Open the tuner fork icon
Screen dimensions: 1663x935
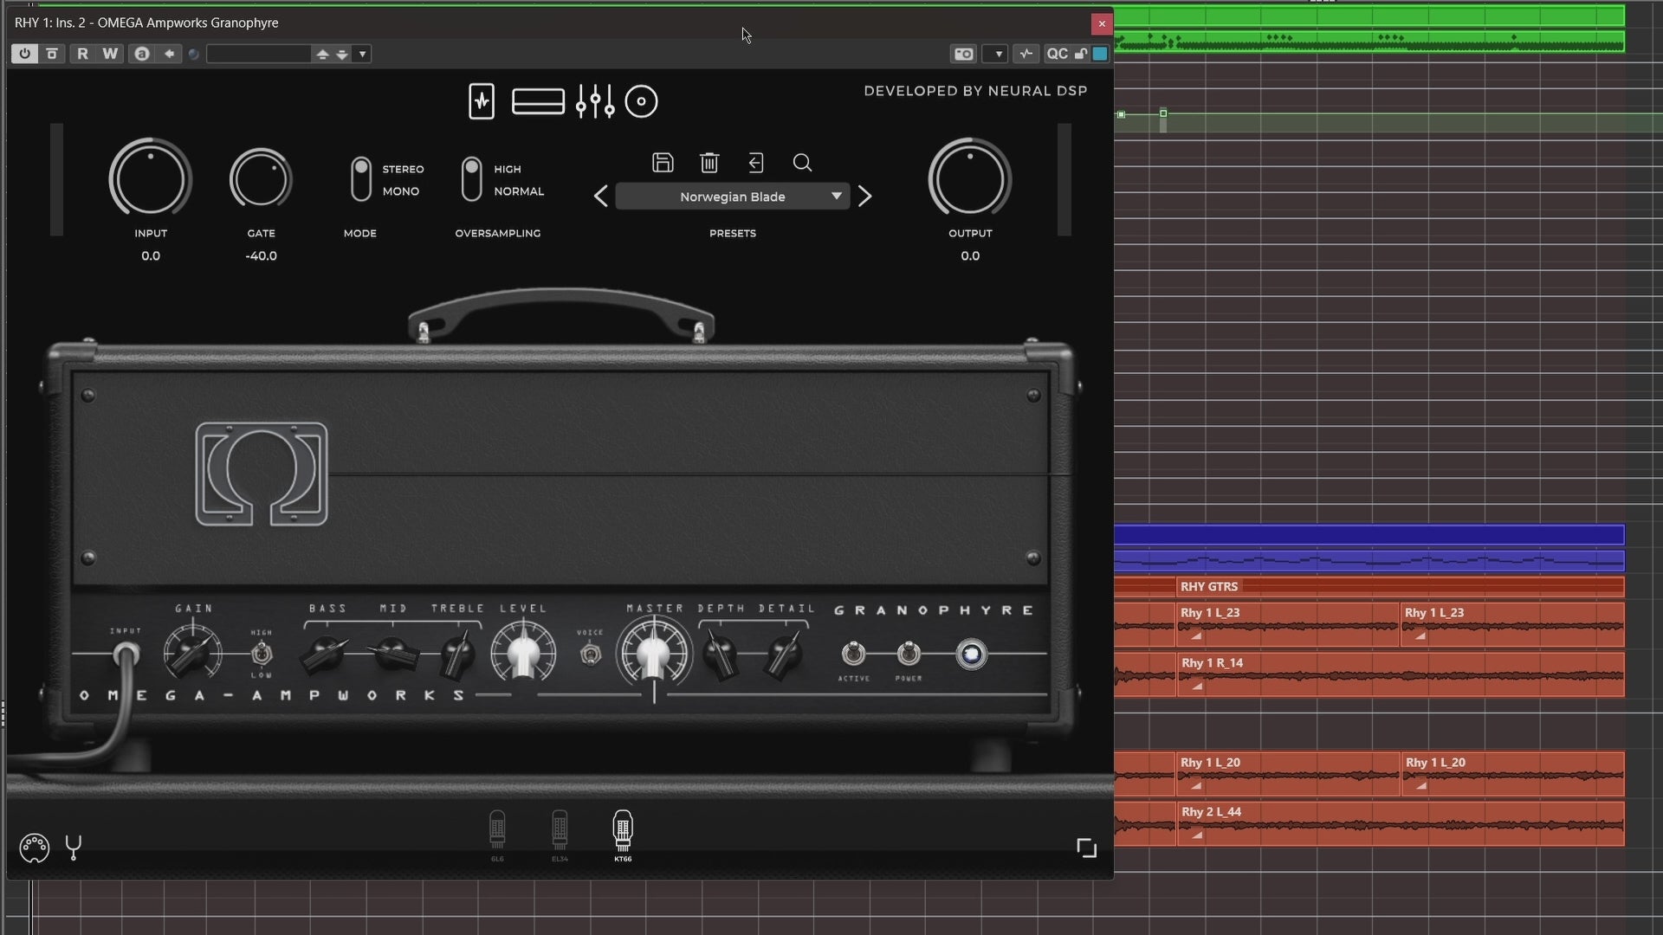[x=74, y=848]
